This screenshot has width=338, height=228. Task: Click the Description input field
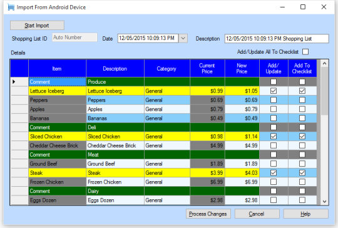click(x=277, y=39)
